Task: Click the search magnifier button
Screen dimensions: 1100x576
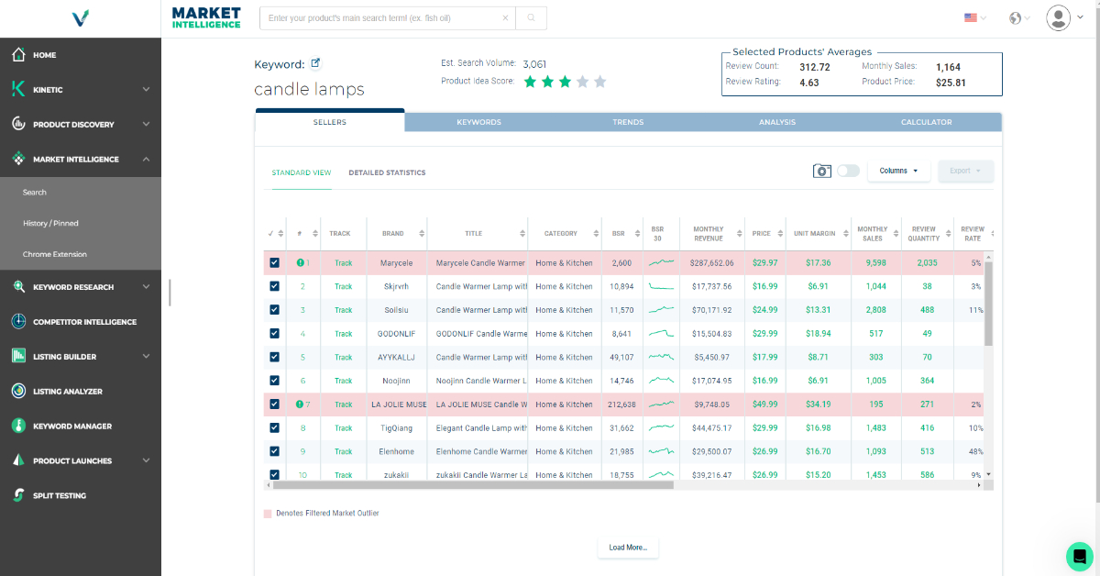Action: click(x=531, y=17)
